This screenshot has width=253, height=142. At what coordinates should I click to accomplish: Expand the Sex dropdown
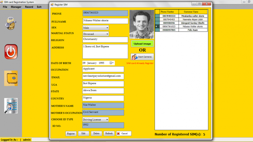[107, 28]
